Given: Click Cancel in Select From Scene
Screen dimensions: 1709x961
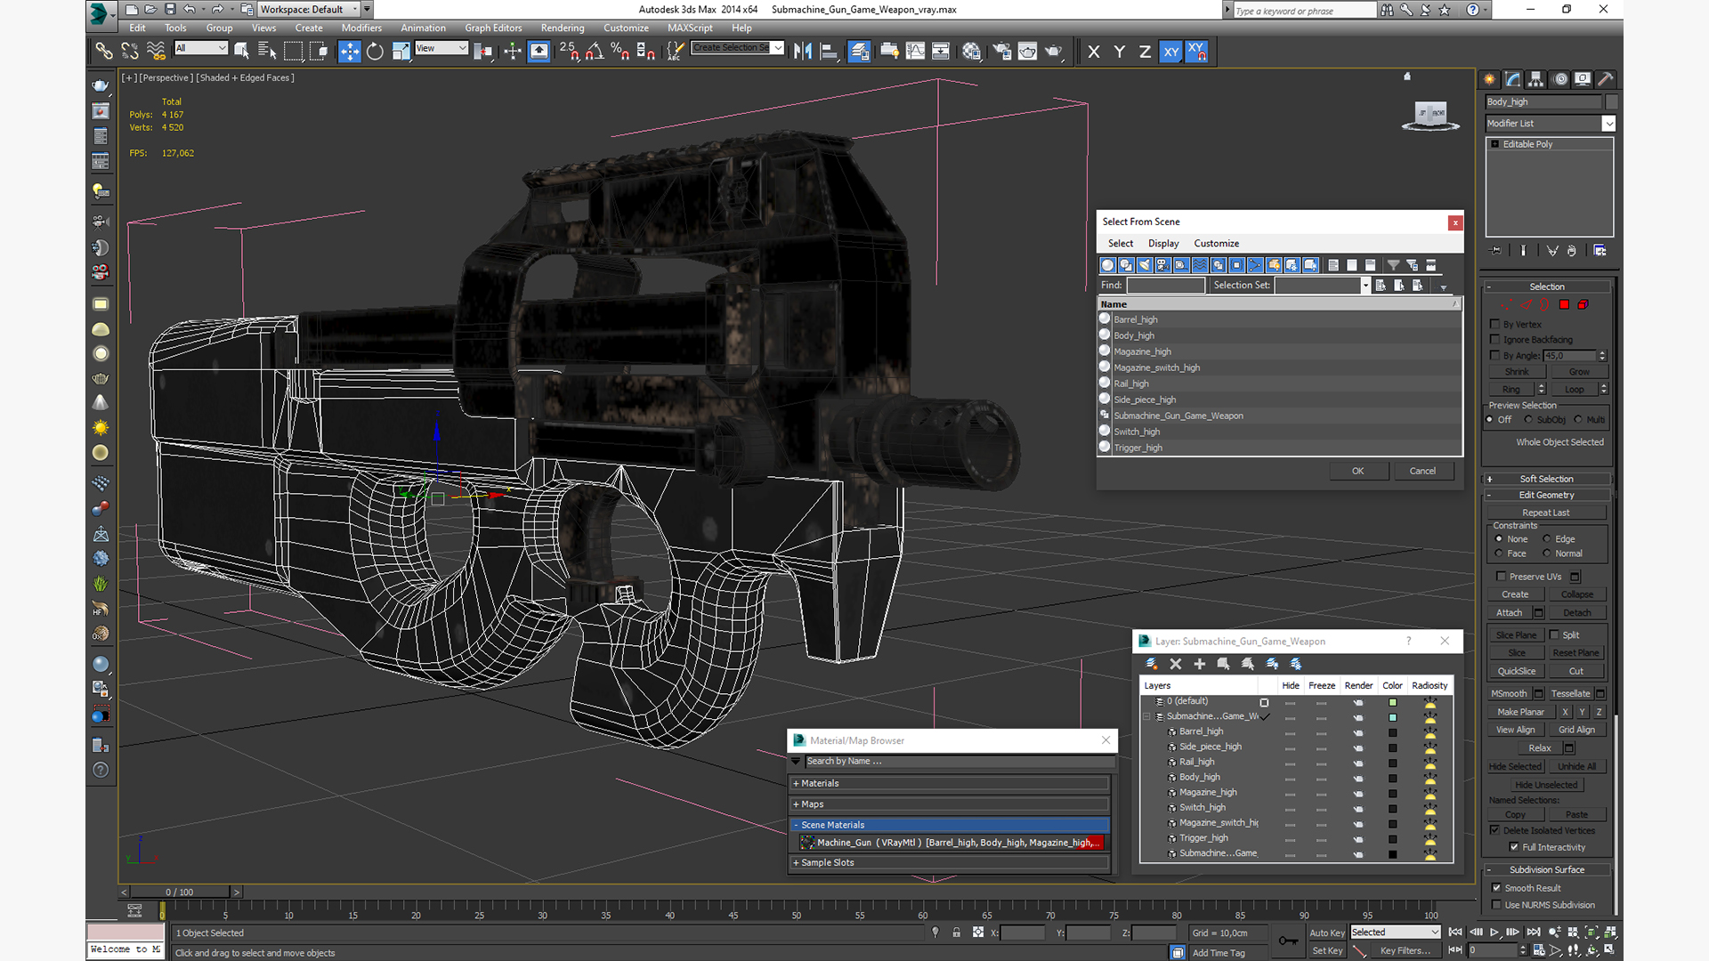Looking at the screenshot, I should click(x=1422, y=472).
